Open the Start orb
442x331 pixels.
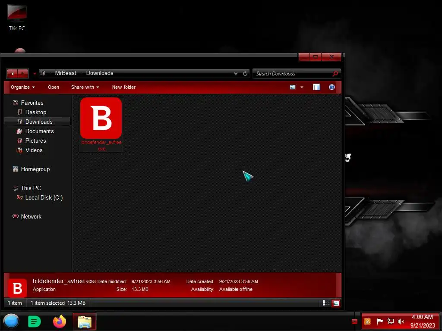(11, 321)
